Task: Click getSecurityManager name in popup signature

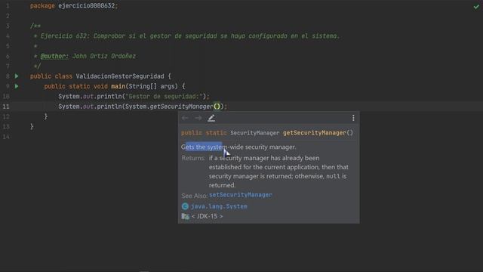Action: [315, 133]
